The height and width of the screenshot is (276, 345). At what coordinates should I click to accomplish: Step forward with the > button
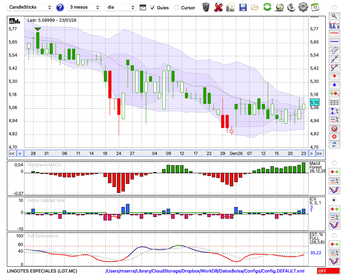(311, 154)
